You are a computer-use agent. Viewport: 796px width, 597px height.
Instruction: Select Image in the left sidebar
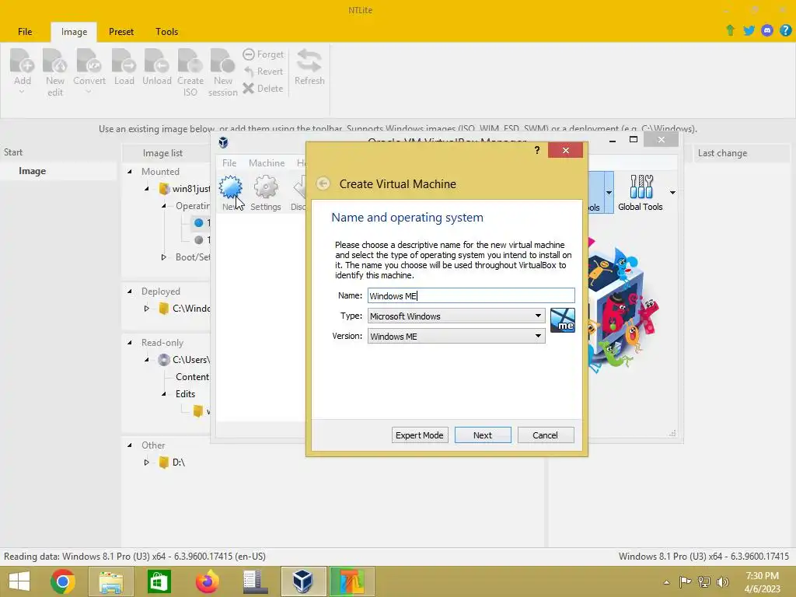pyautogui.click(x=32, y=171)
